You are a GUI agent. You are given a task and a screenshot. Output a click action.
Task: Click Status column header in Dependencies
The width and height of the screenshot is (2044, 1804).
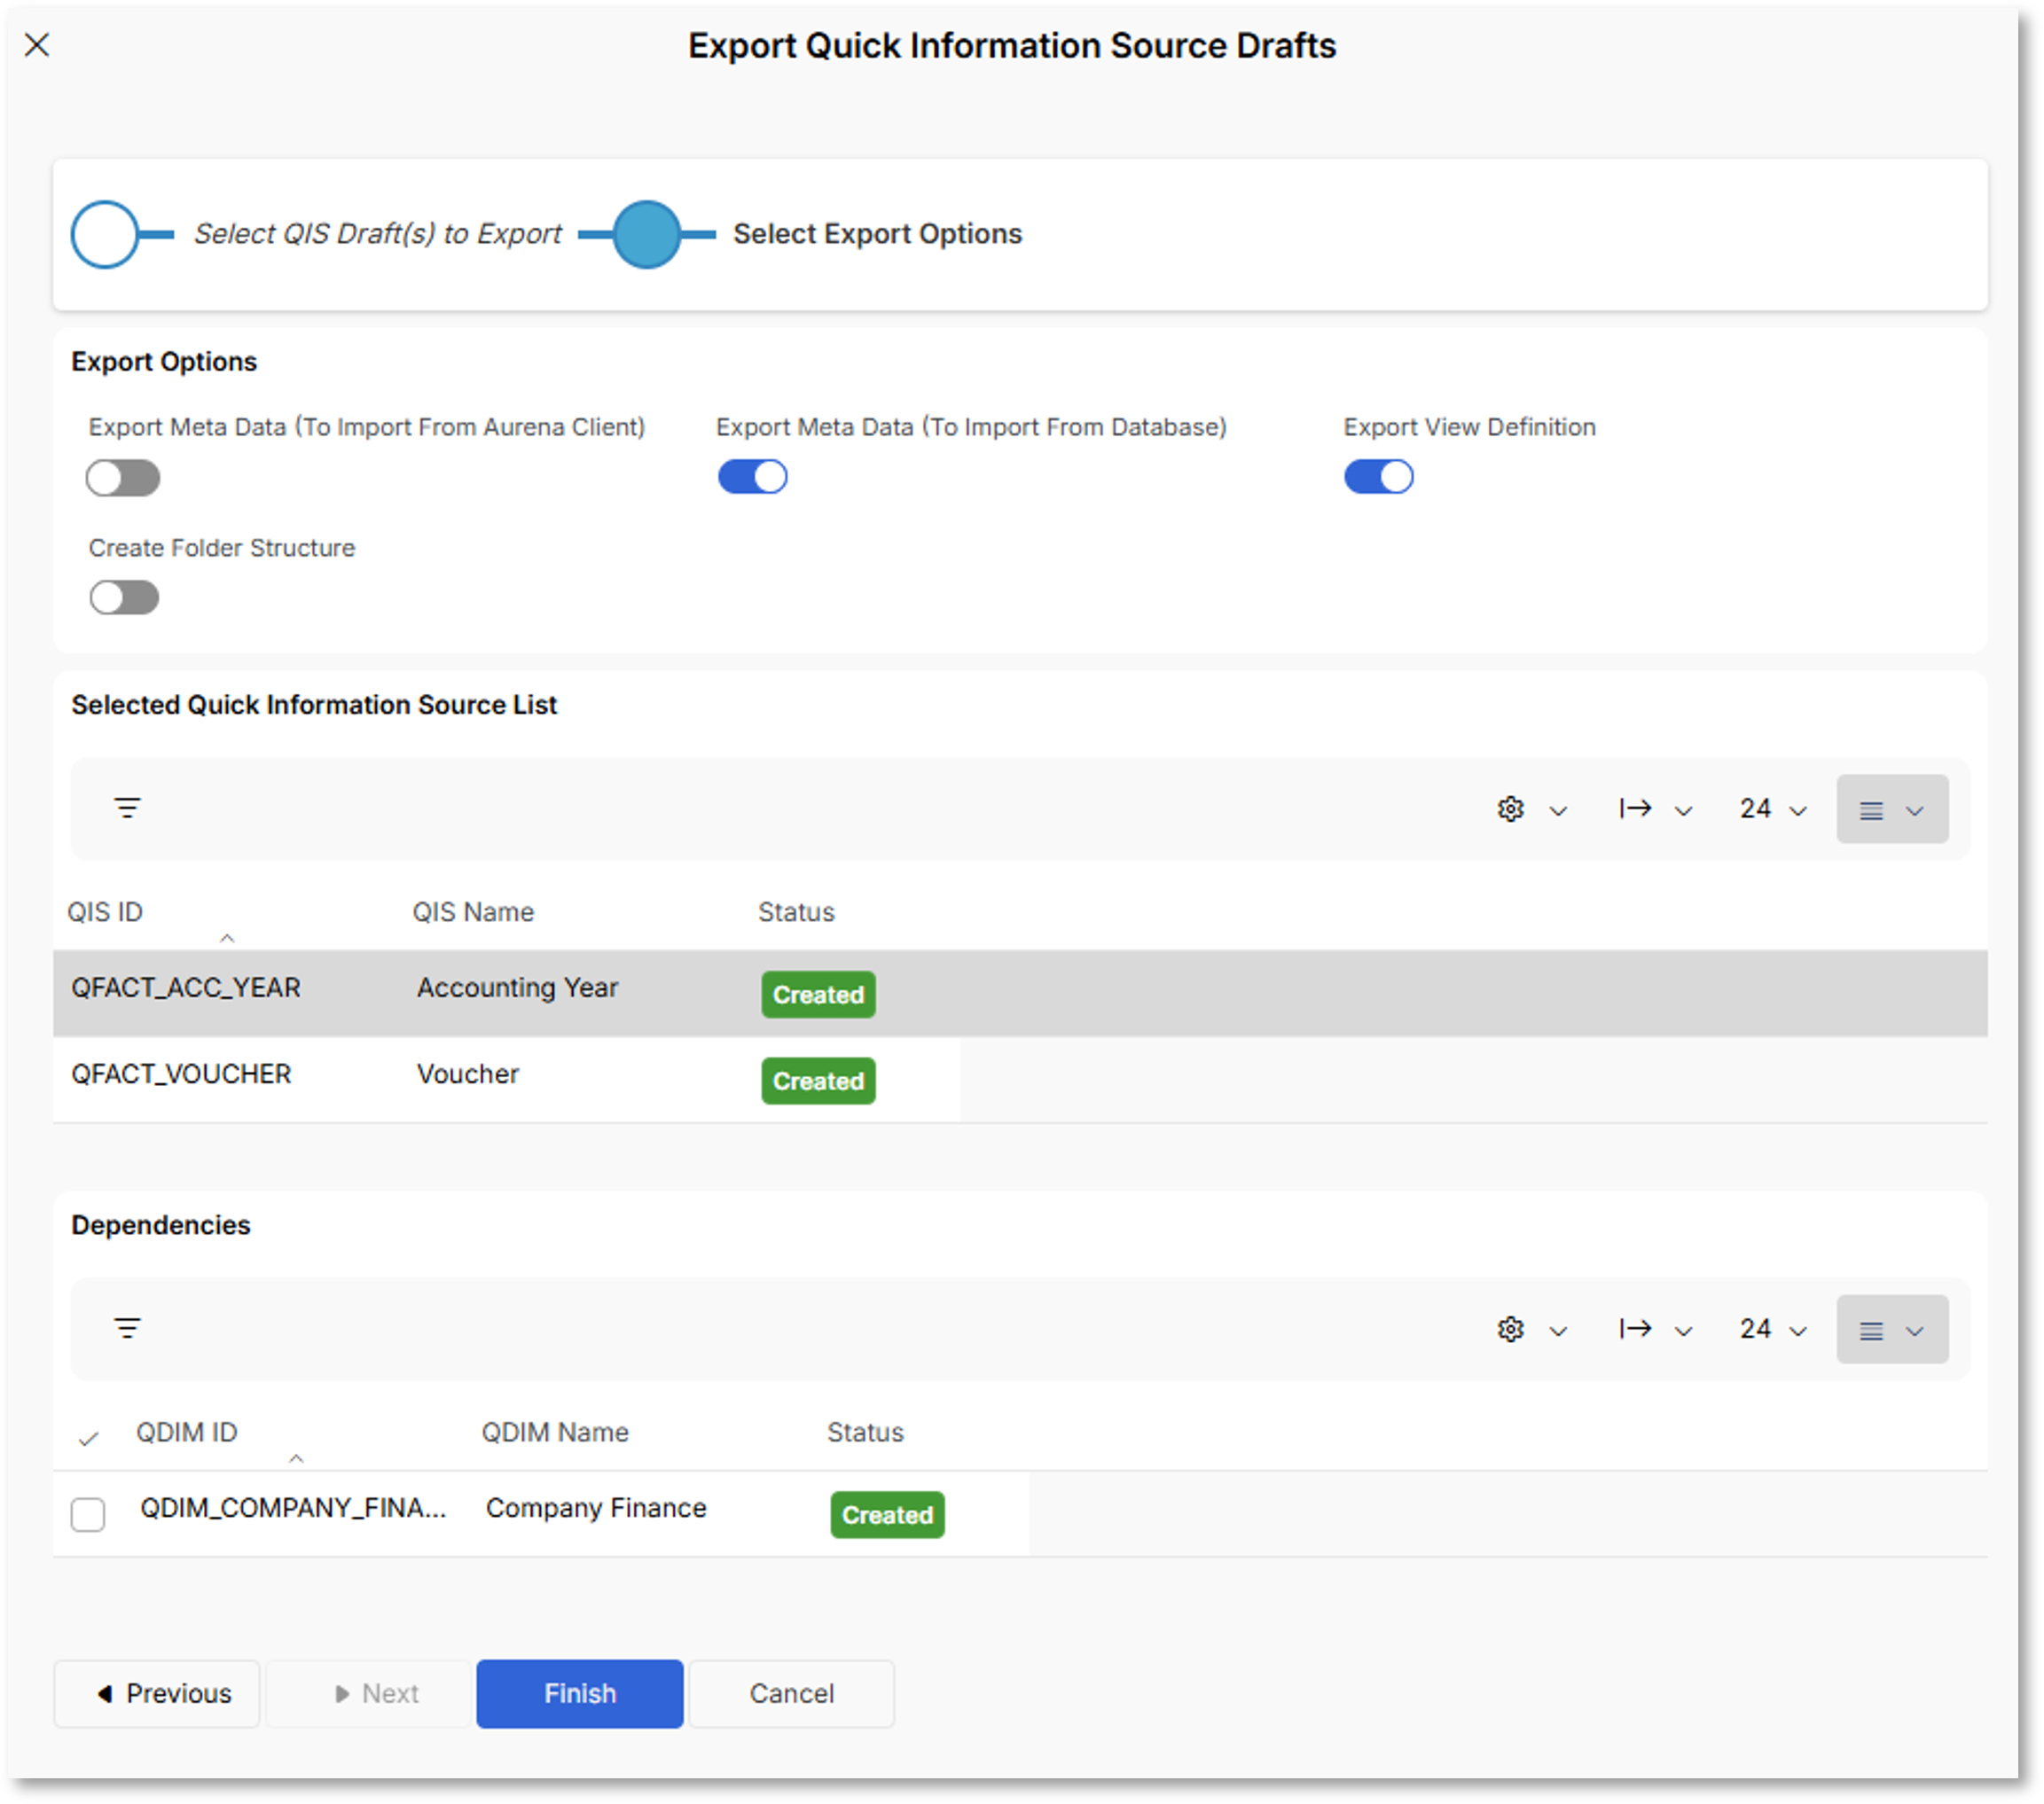point(865,1433)
